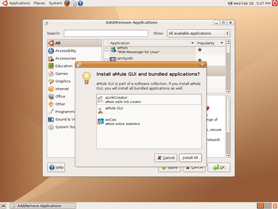Select the Games category
Screen dimensions: 278x209
pos(61,74)
